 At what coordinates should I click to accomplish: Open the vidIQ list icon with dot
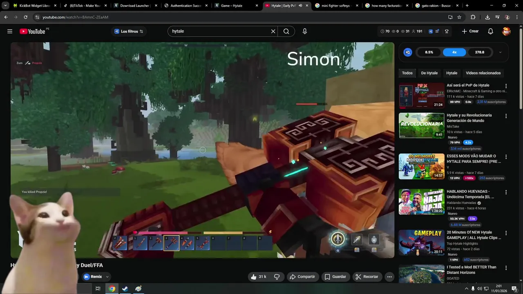[x=438, y=31]
